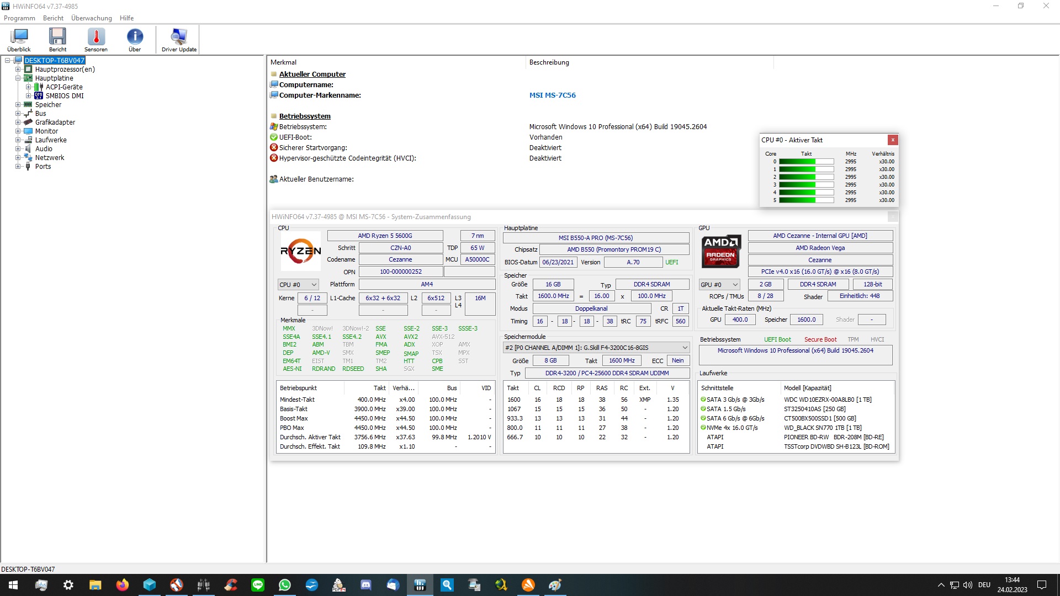The height and width of the screenshot is (596, 1060).
Task: Select SMBIOS DMI in the tree
Action: point(65,96)
